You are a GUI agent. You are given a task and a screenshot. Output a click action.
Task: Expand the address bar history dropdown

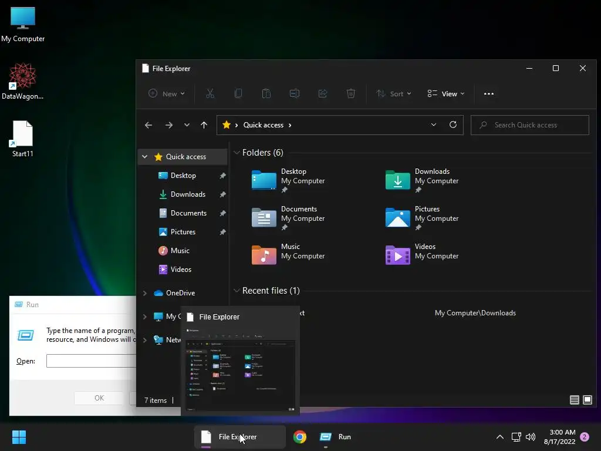pos(434,124)
